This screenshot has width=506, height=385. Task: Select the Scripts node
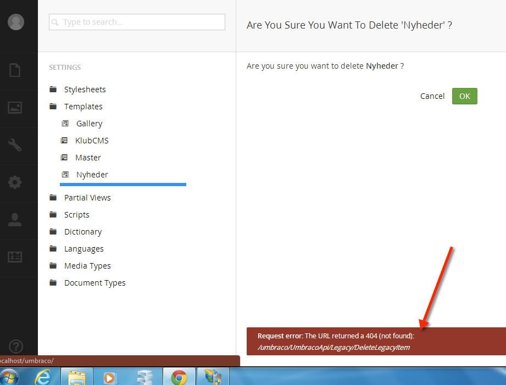point(77,215)
